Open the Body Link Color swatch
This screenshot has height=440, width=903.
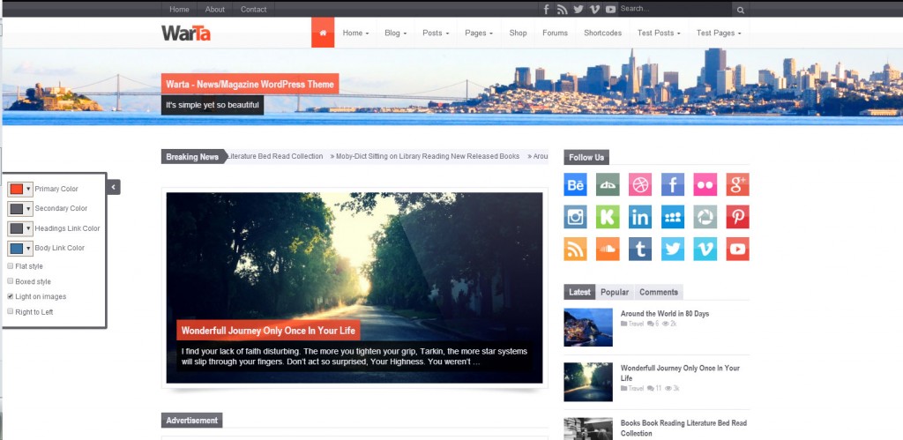click(x=20, y=248)
